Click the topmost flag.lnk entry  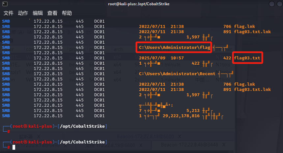pos(244,27)
